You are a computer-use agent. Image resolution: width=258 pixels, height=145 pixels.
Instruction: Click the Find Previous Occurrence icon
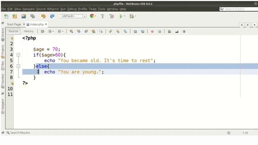[x=79, y=31]
